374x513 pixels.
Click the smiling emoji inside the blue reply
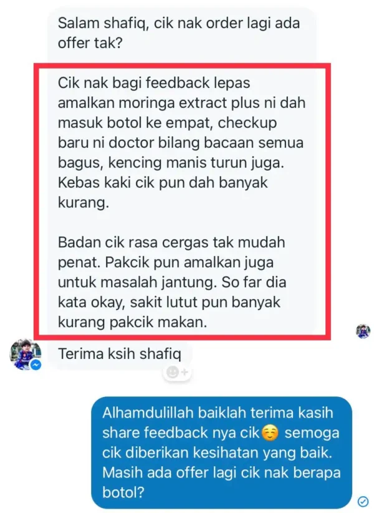271,433
